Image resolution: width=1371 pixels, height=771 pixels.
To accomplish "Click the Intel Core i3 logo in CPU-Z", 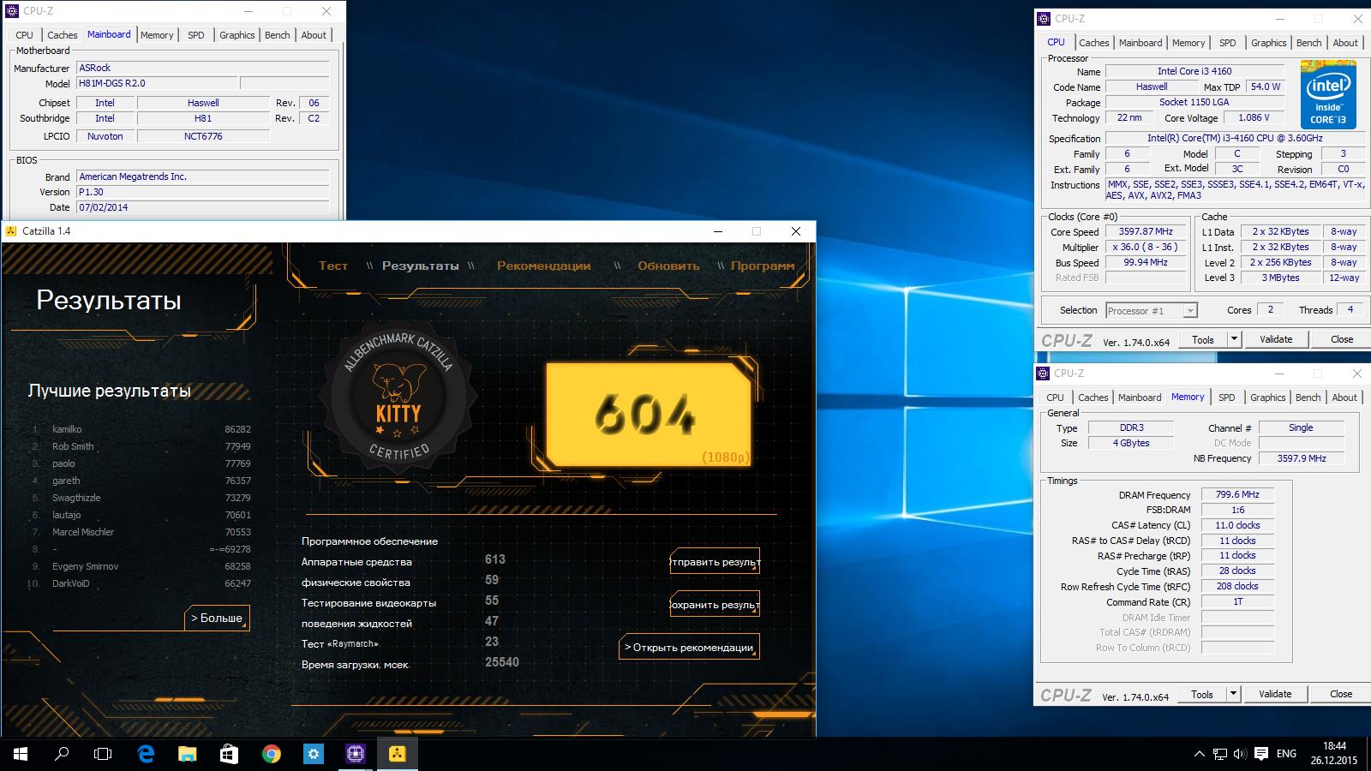I will coord(1328,94).
